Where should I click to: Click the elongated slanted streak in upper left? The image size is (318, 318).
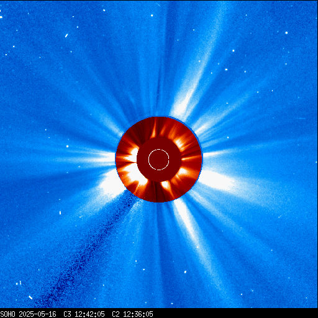click(x=66, y=35)
